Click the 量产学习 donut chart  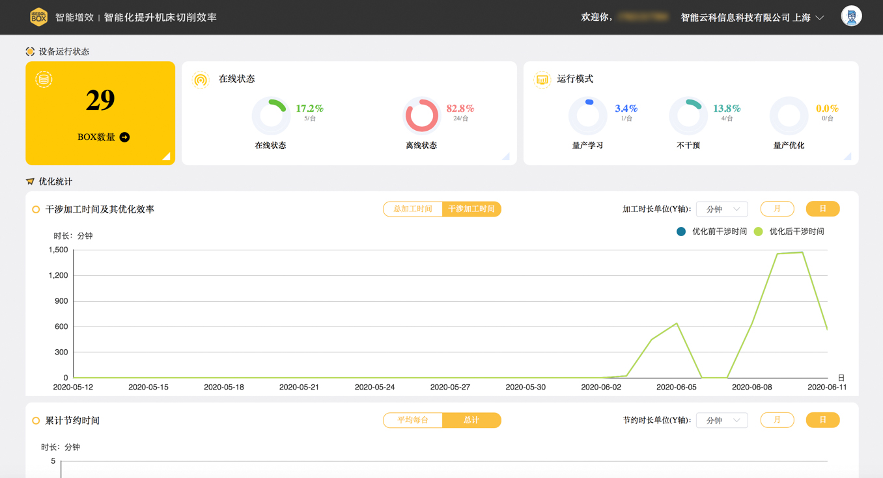pyautogui.click(x=588, y=116)
